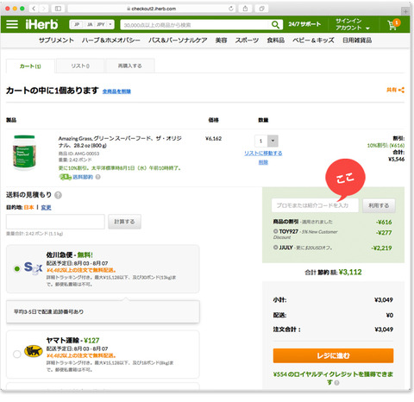
Task: Click the Safari reload icon
Action: tap(230, 9)
